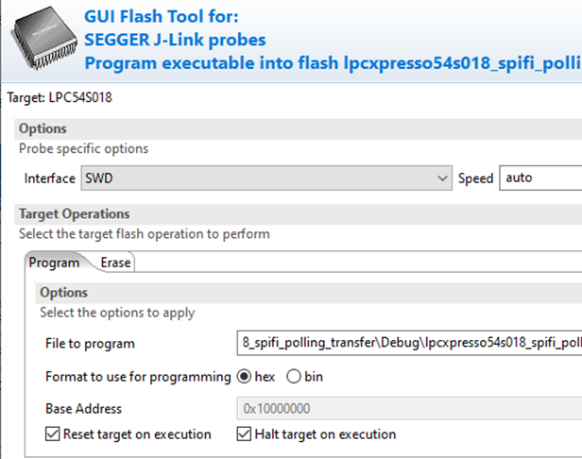Choose the bin format radio button
The height and width of the screenshot is (459, 582).
(x=293, y=377)
